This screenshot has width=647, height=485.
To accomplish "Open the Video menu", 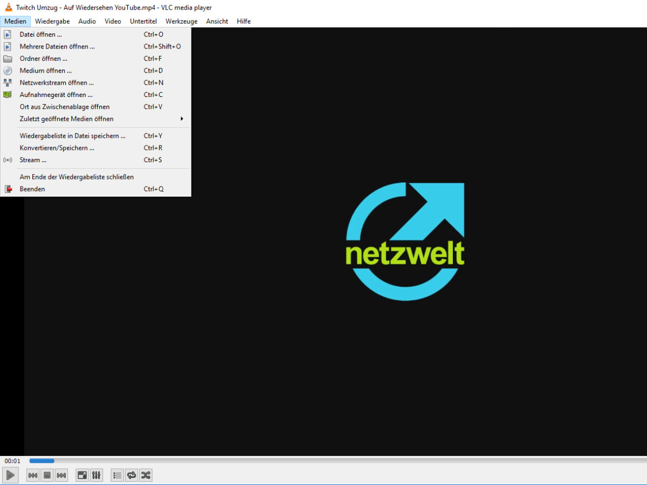I will pos(113,22).
